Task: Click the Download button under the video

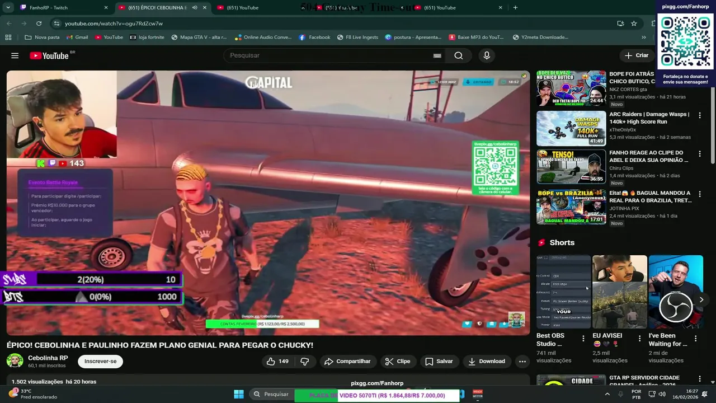Action: tap(487, 362)
